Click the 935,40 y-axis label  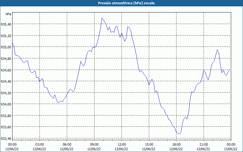[x=6, y=24]
